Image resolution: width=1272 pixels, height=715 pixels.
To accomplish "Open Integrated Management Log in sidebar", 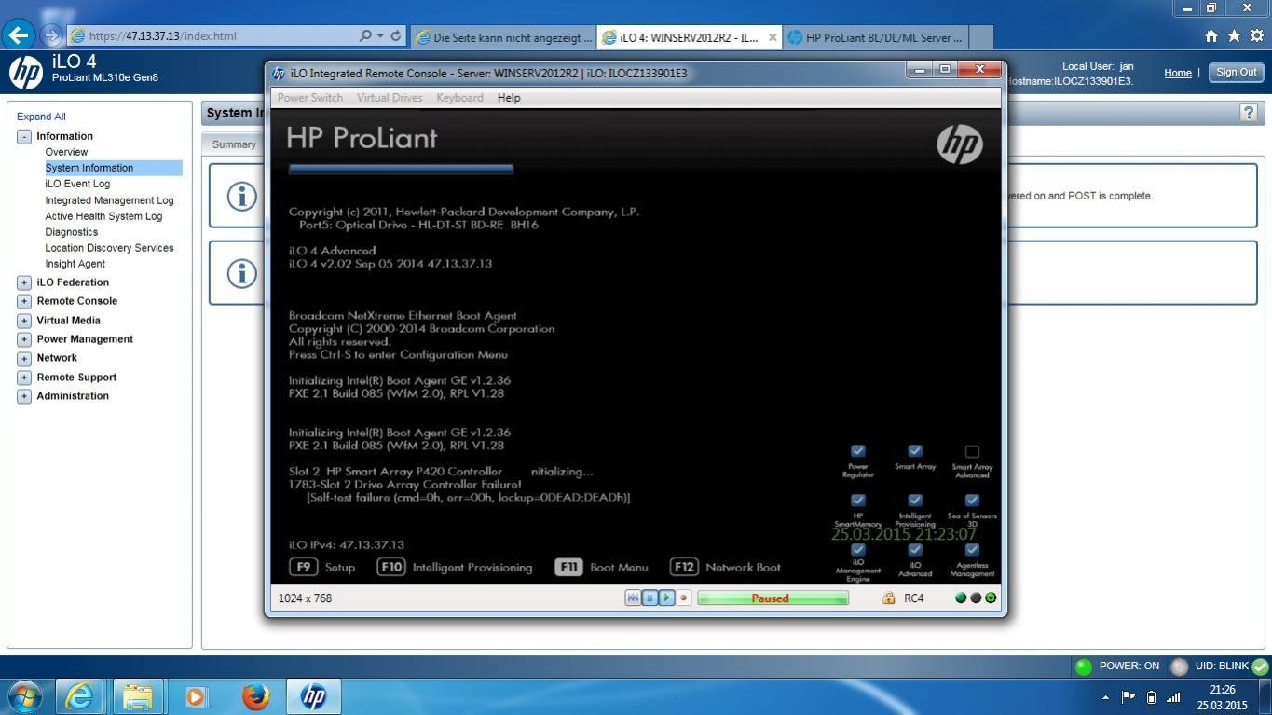I will tap(109, 200).
